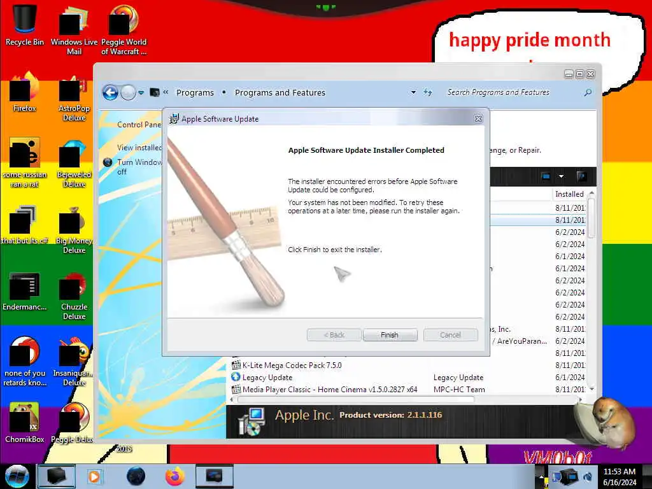Open the Recycle Bin desktop icon
The height and width of the screenshot is (489, 652).
(x=25, y=25)
